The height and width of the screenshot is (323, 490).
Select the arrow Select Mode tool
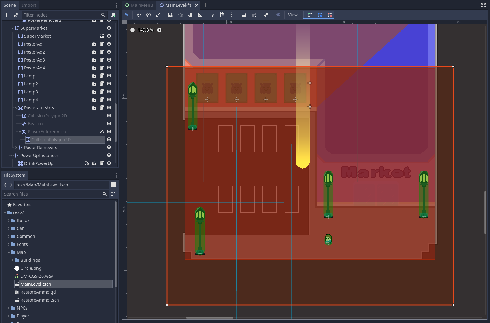tap(126, 15)
